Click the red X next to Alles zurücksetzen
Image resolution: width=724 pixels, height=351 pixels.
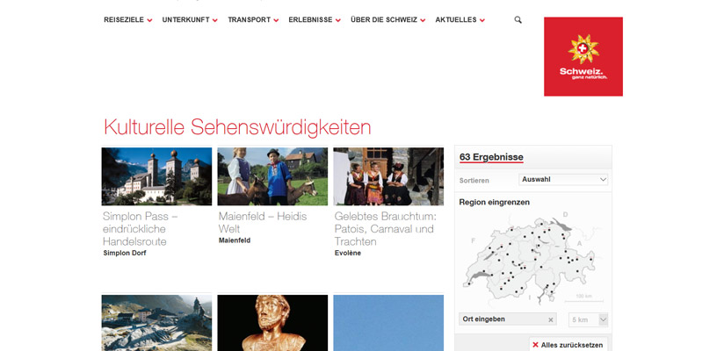(x=535, y=345)
